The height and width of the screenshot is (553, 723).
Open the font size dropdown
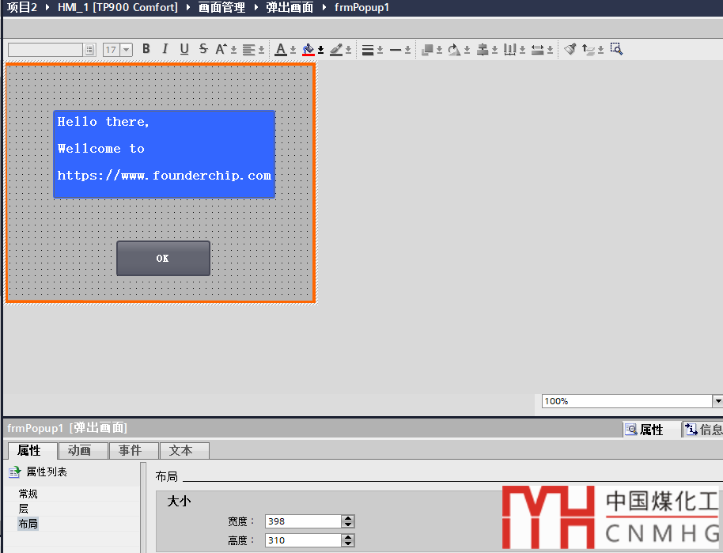click(x=126, y=50)
